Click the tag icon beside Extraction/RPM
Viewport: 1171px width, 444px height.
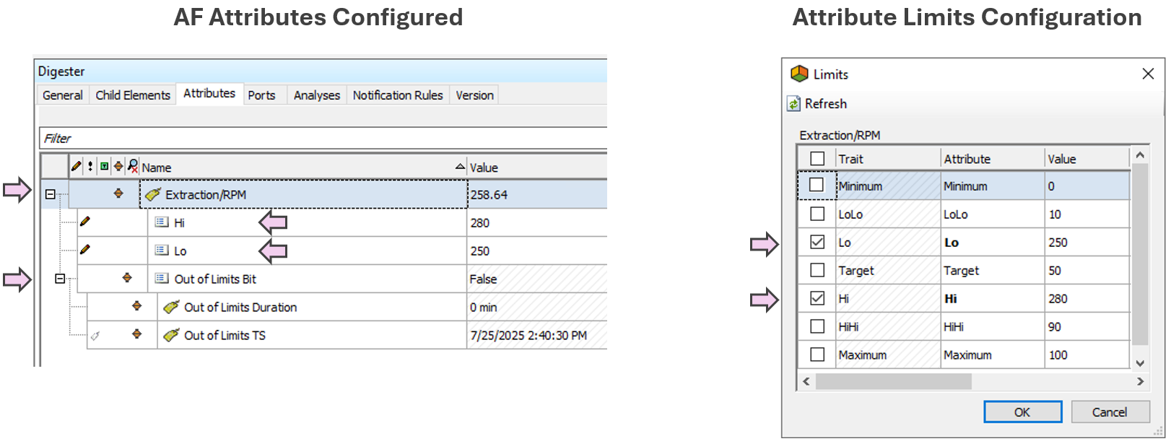pyautogui.click(x=152, y=195)
